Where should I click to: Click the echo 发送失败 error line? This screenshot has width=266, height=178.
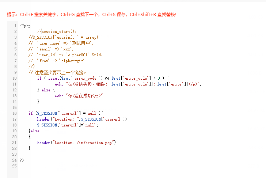128,84
